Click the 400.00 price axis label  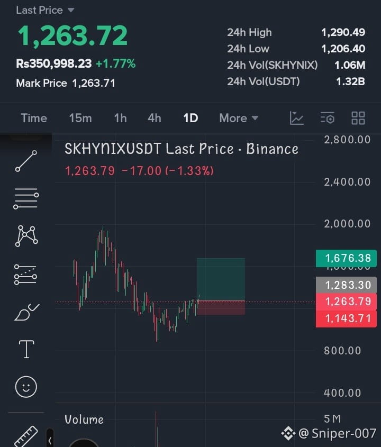(342, 393)
